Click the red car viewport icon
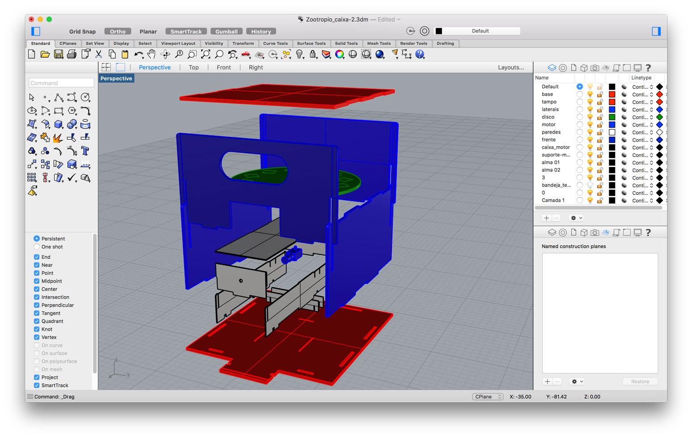The image size is (692, 438). (246, 54)
